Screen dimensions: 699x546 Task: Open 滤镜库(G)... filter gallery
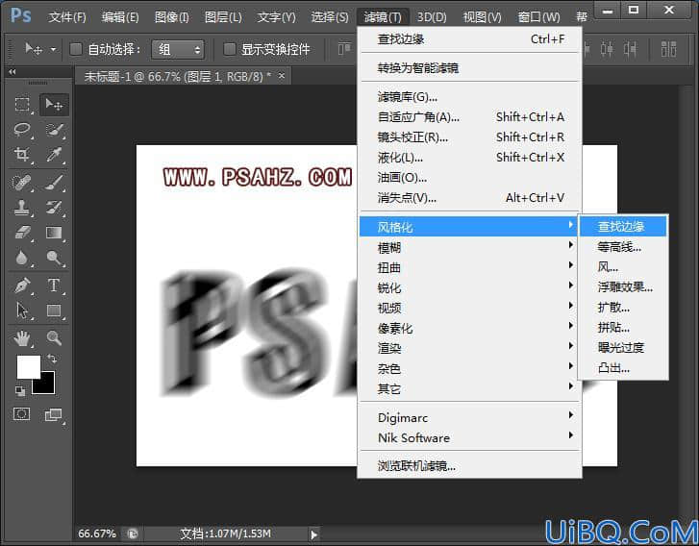(x=469, y=97)
